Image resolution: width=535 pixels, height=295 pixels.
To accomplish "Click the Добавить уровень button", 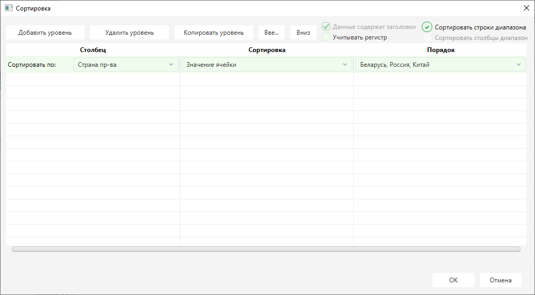I will tap(45, 33).
